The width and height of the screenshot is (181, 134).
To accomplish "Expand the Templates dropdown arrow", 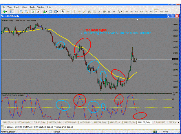I will (58, 12).
